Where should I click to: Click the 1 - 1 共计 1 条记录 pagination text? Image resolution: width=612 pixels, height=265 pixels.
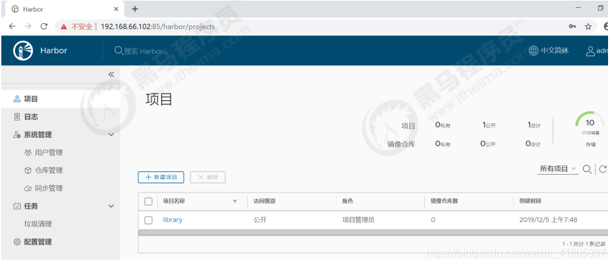584,244
